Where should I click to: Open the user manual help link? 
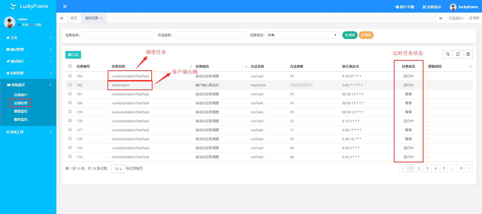click(405, 7)
